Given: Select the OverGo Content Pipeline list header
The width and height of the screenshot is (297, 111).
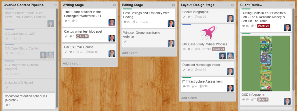Looking at the screenshot, I should coord(23,5).
